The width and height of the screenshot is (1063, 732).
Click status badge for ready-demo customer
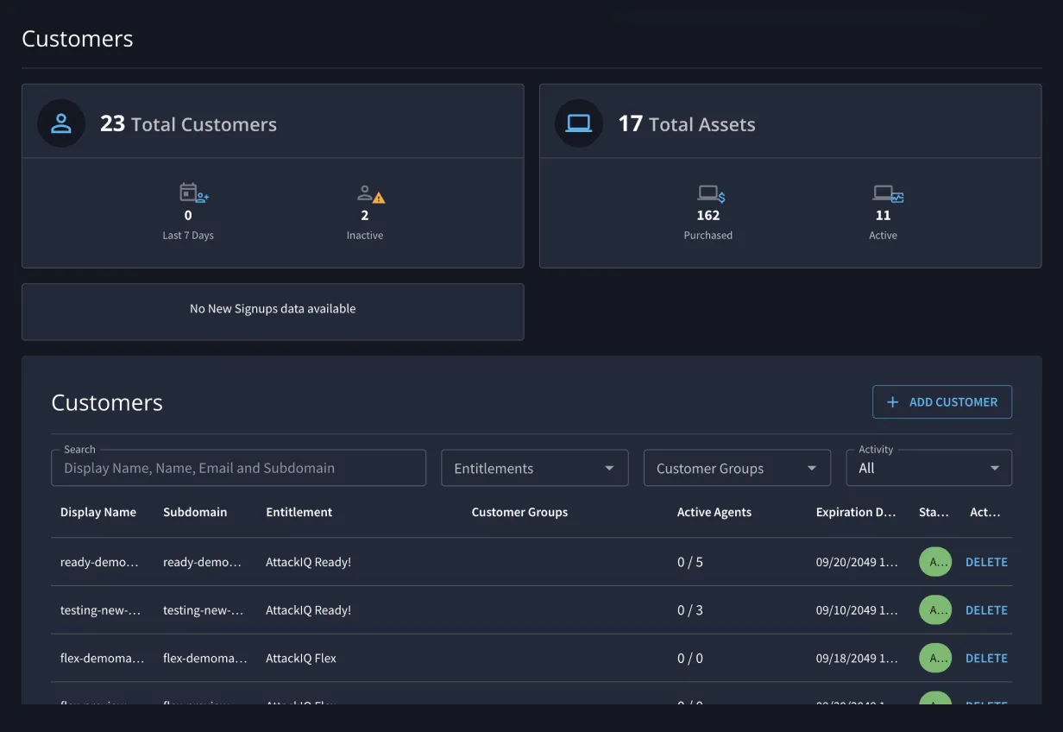coord(935,562)
